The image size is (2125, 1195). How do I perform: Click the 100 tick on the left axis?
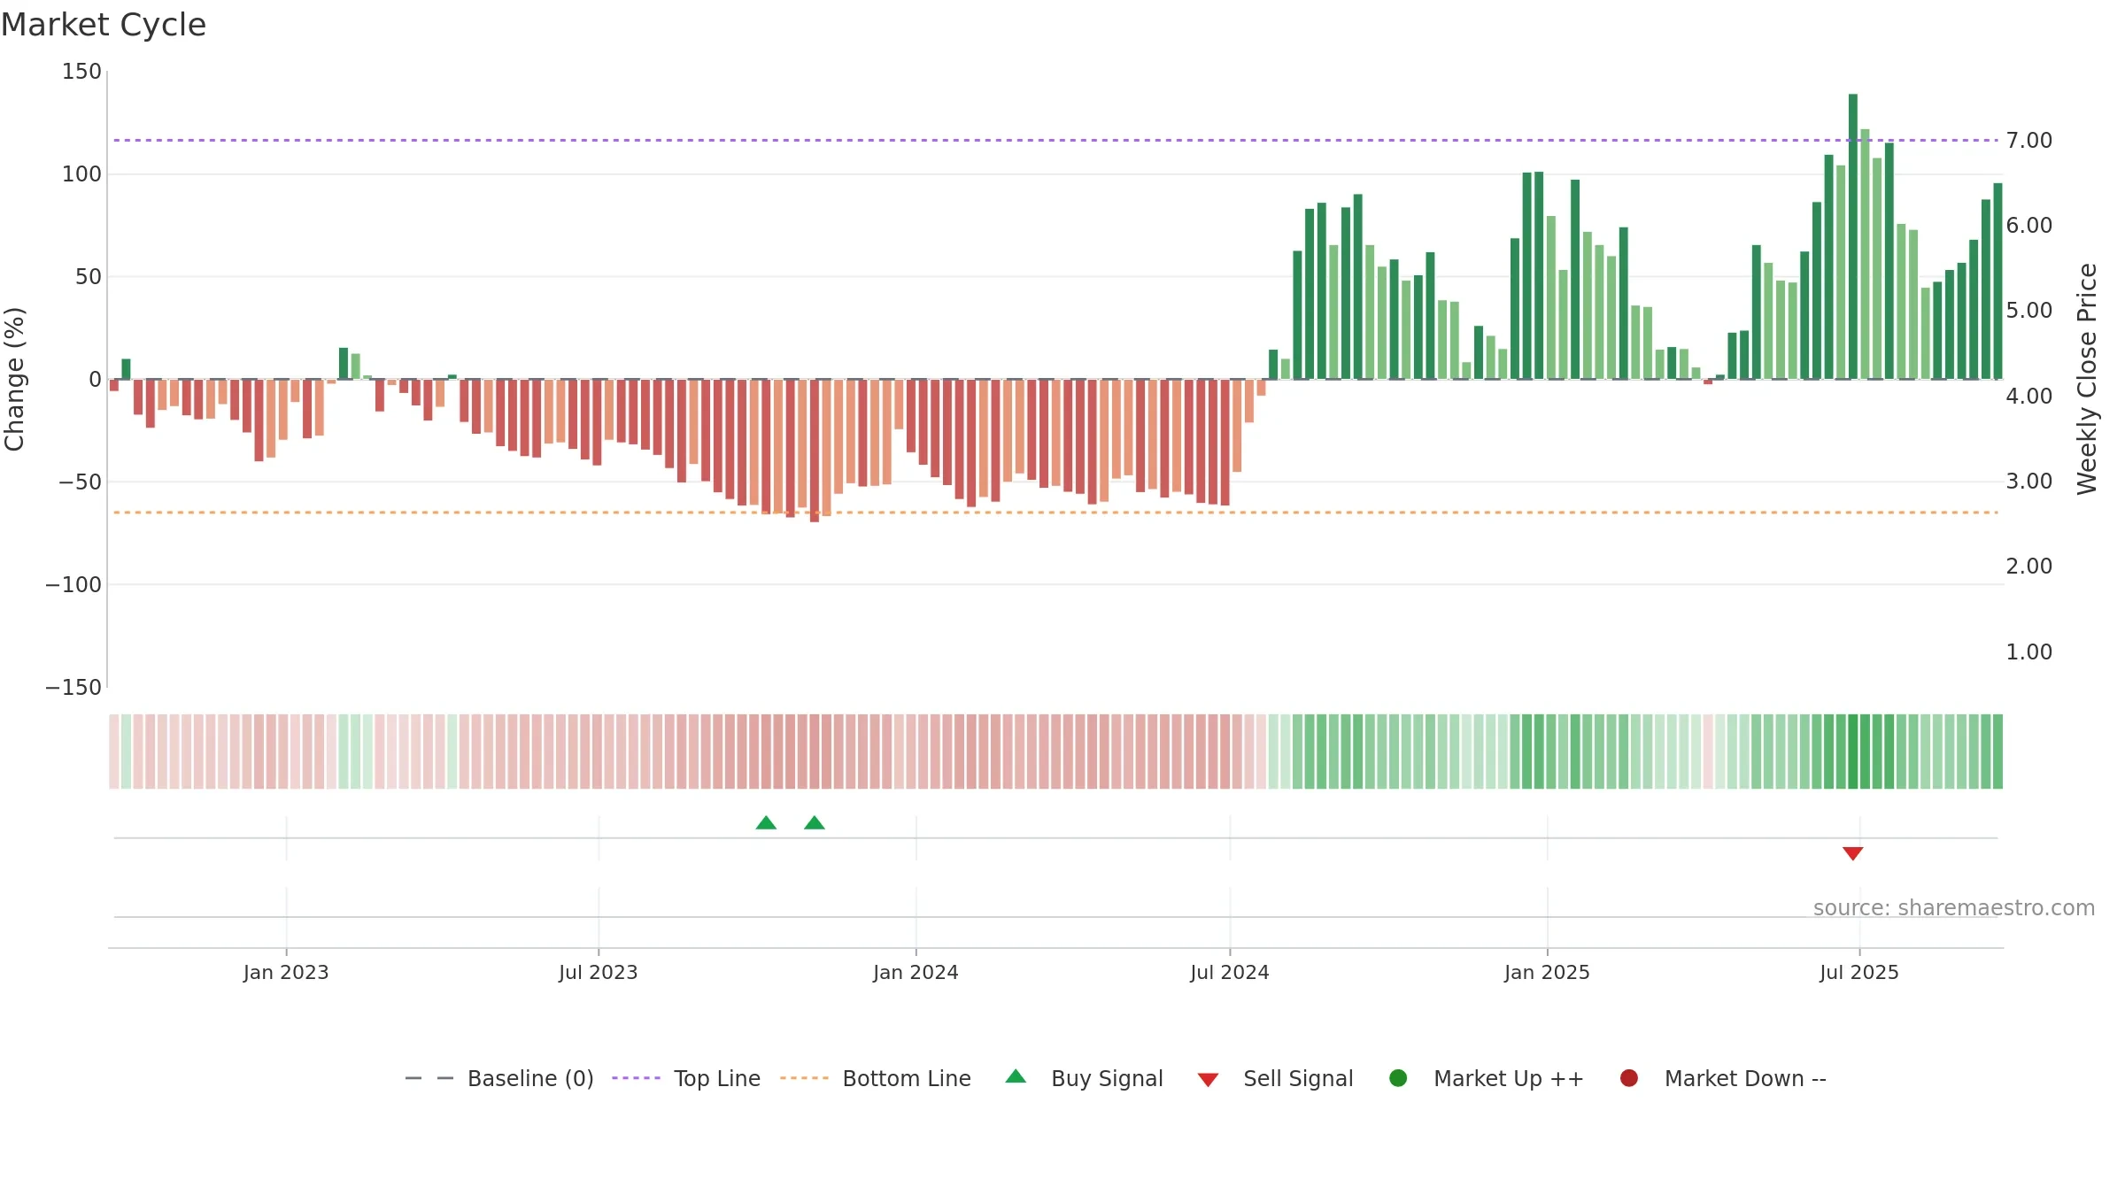[81, 174]
